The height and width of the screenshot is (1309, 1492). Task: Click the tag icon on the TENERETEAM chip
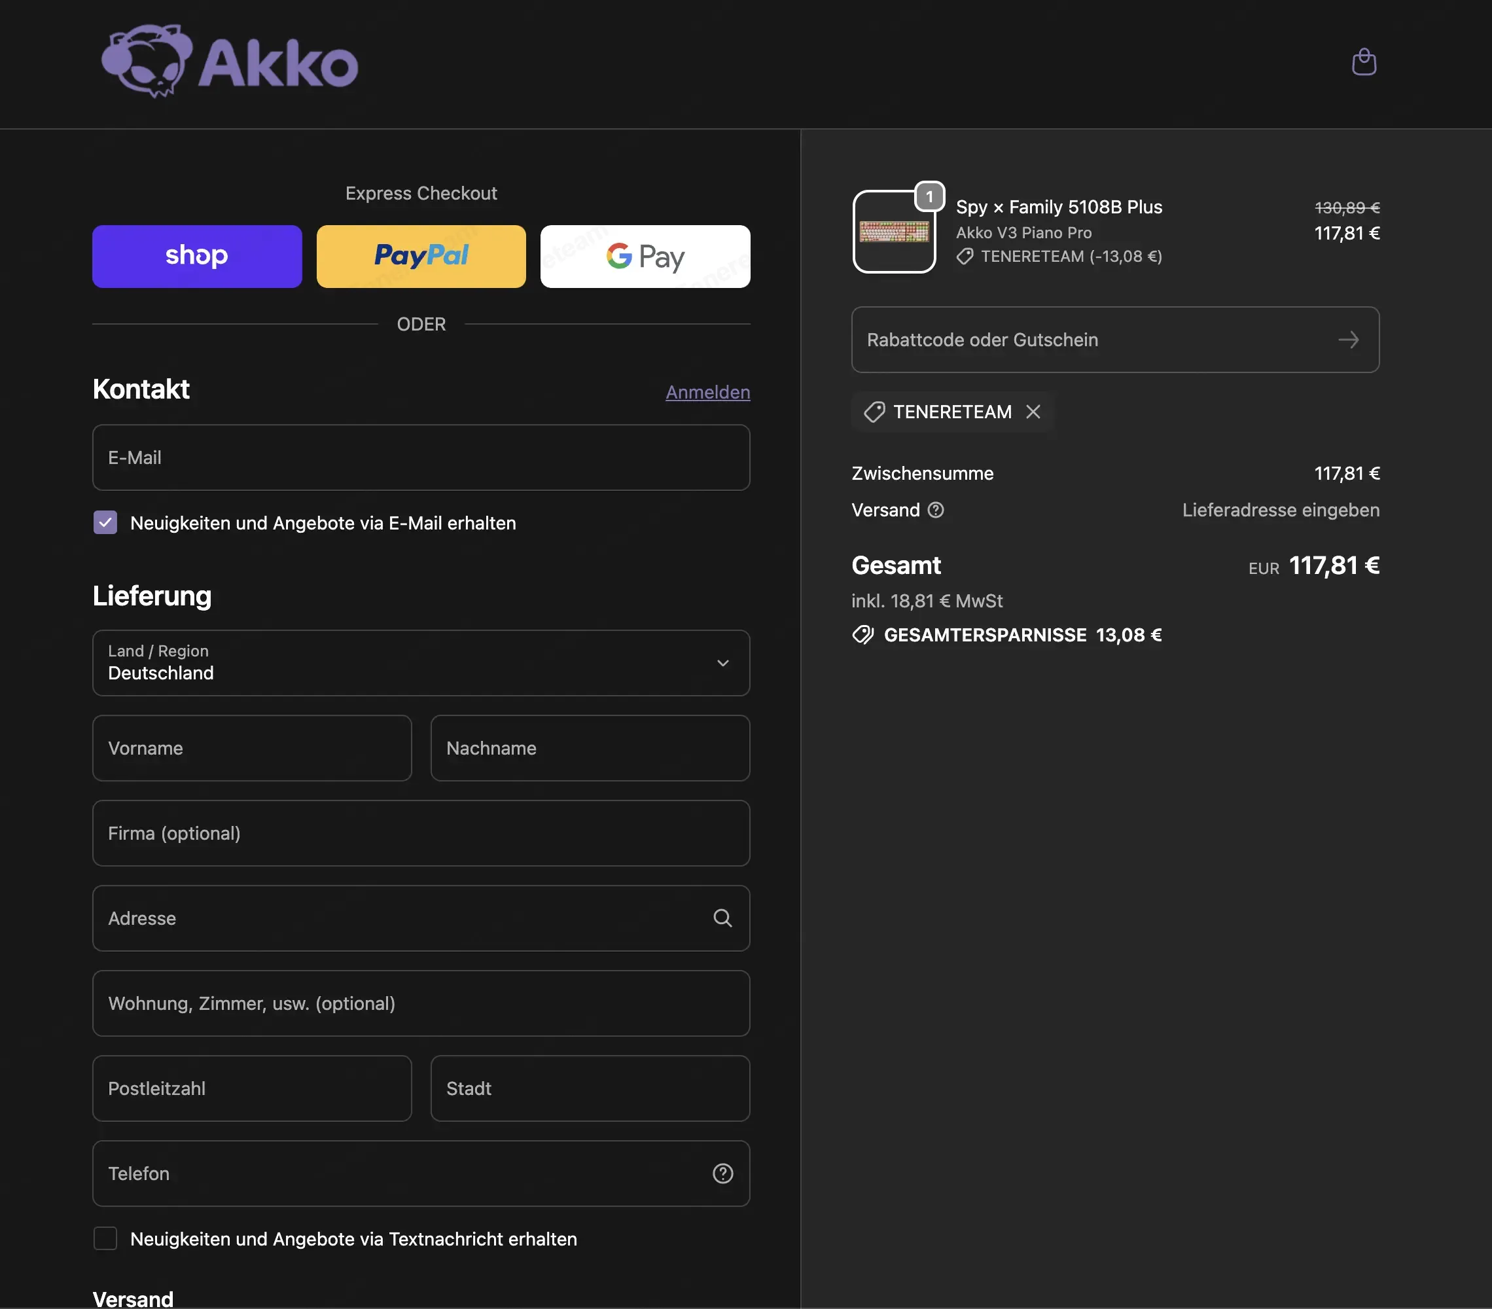(x=874, y=412)
